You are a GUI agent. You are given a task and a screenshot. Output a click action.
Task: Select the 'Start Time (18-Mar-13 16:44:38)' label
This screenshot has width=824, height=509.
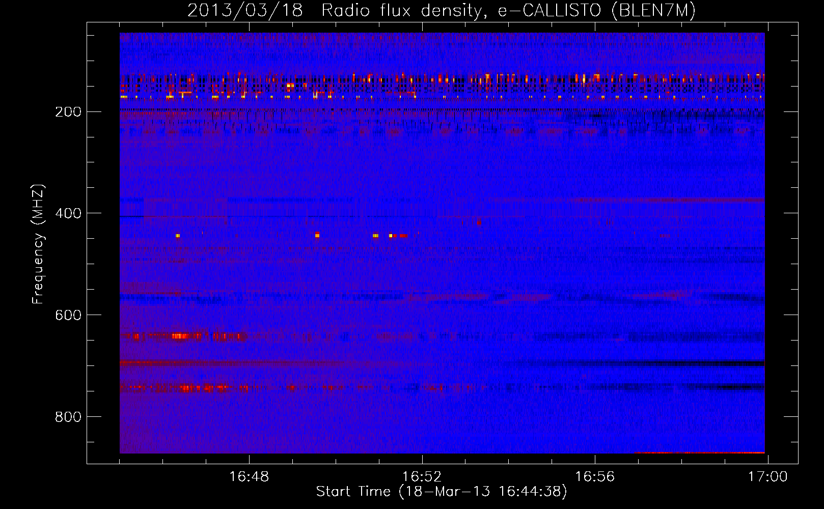click(442, 492)
